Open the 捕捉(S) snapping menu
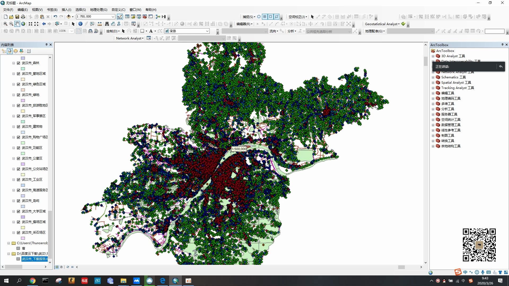The image size is (509, 286). (x=249, y=17)
